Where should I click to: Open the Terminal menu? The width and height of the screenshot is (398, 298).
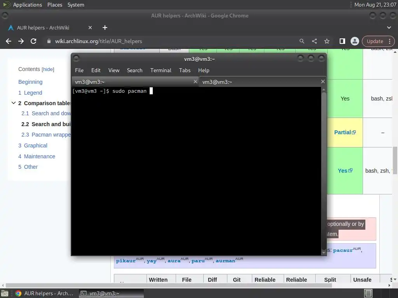[x=161, y=71]
